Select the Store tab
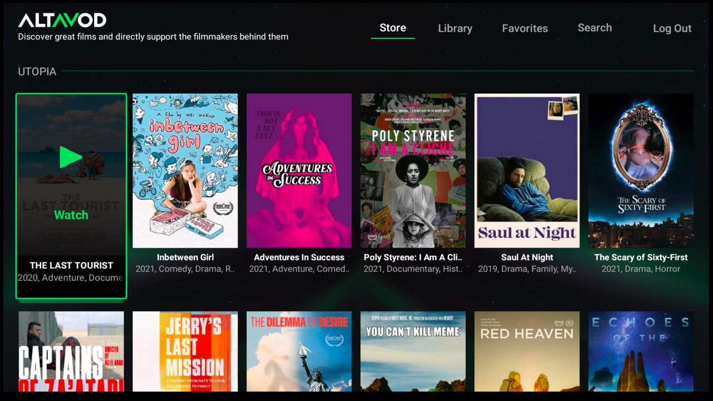The image size is (713, 401). pos(393,27)
